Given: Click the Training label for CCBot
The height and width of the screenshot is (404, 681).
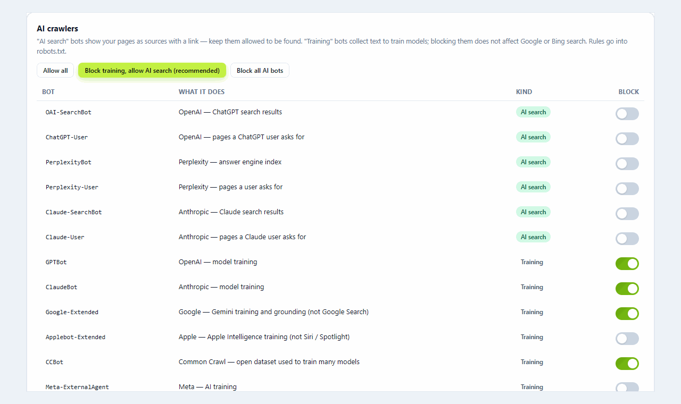Looking at the screenshot, I should pos(531,362).
